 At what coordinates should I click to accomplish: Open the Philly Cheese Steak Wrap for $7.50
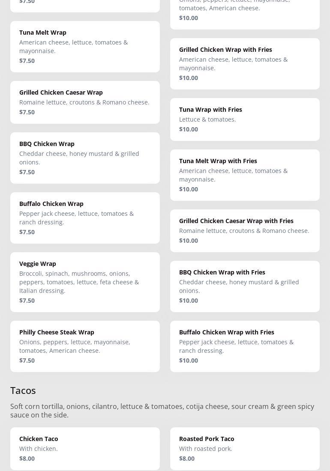coord(85,346)
